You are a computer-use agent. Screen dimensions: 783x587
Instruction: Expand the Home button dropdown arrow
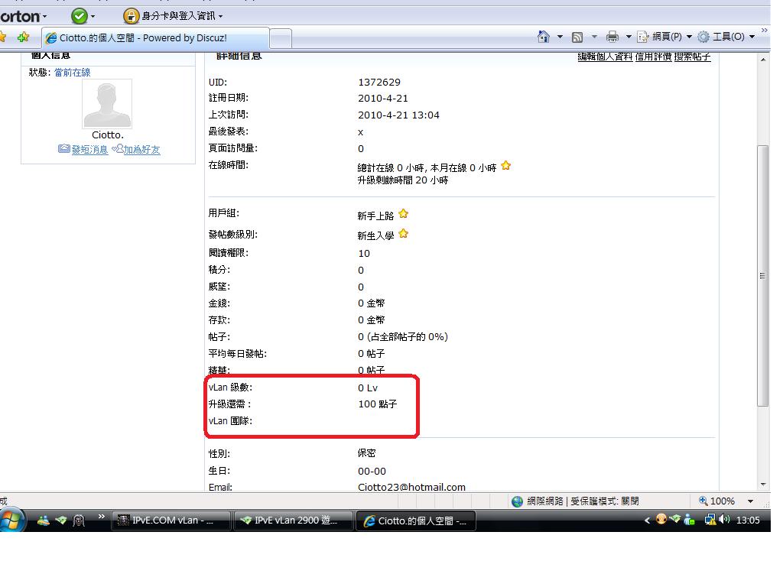click(560, 37)
